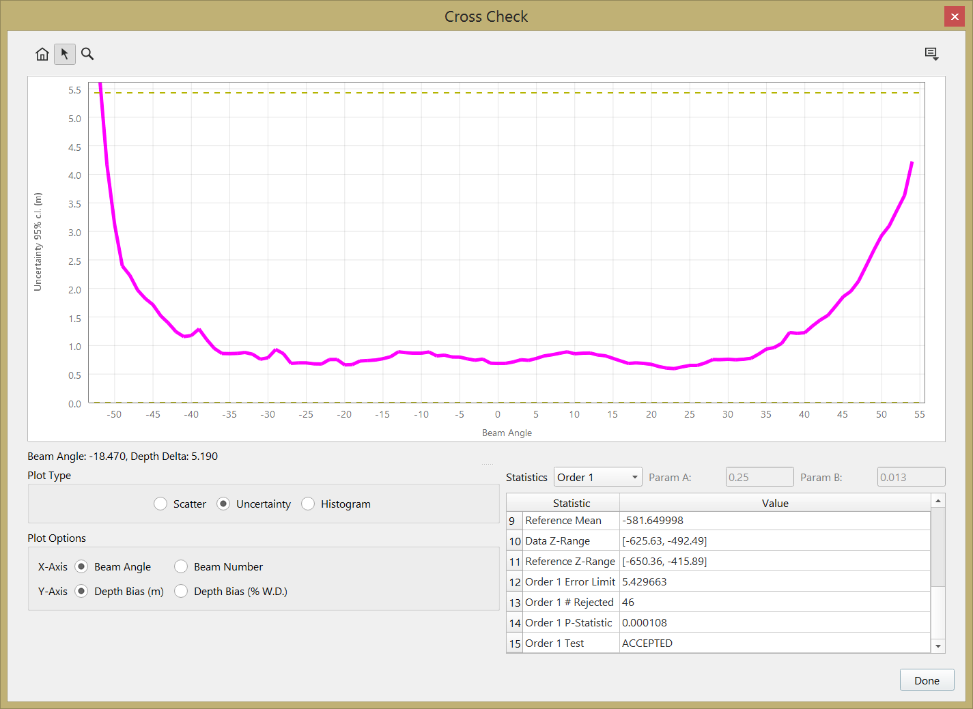Select the pointer cursor tool
Image resolution: width=973 pixels, height=709 pixels.
coord(65,54)
